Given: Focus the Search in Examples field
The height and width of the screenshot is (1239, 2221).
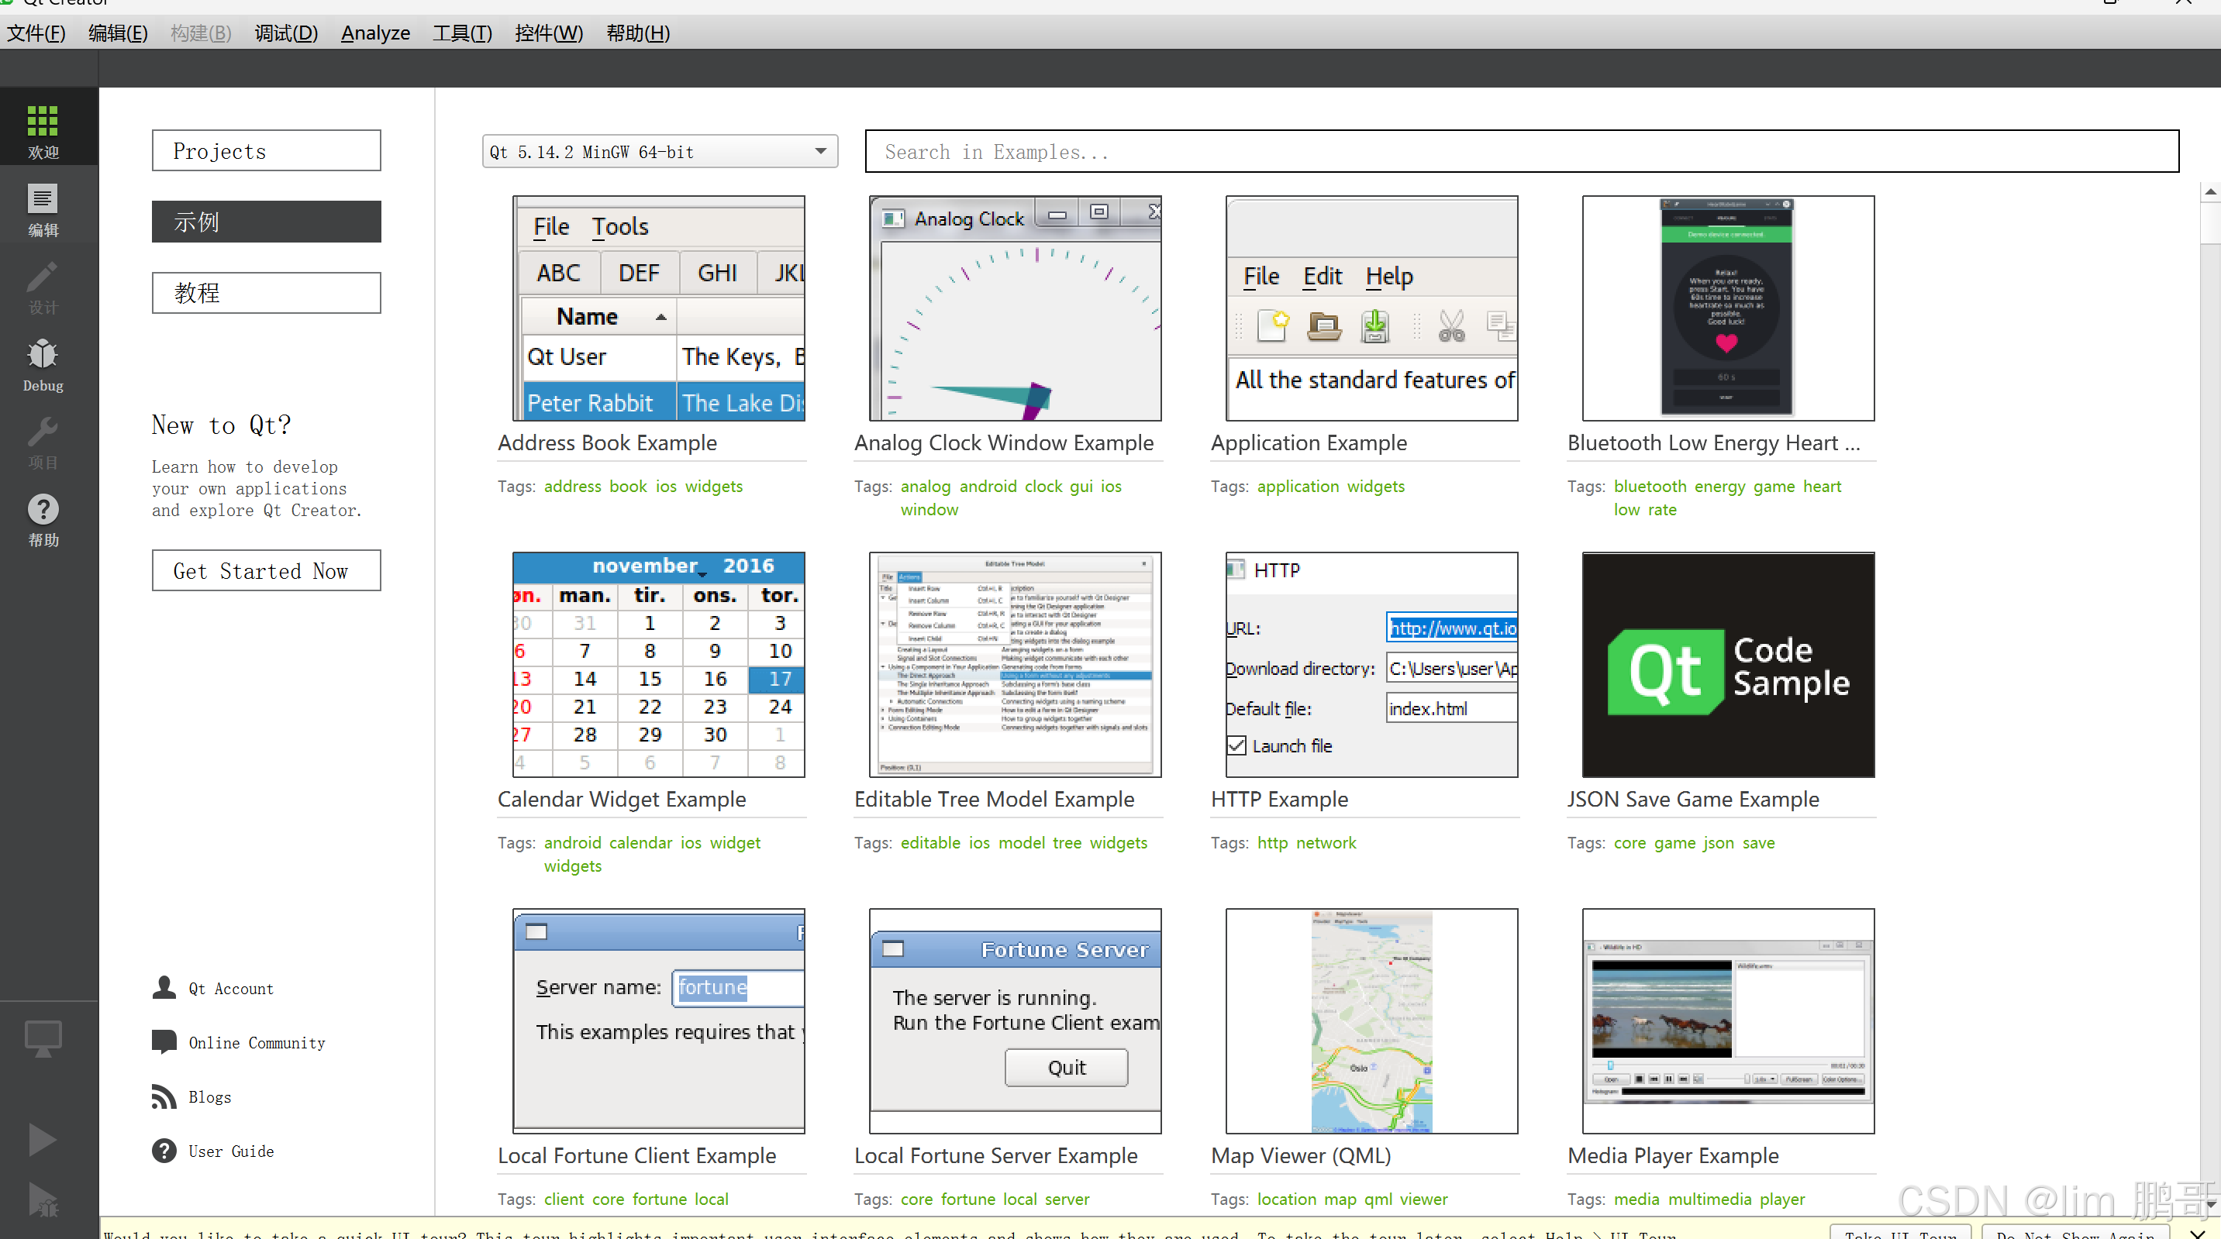Looking at the screenshot, I should pos(1521,152).
